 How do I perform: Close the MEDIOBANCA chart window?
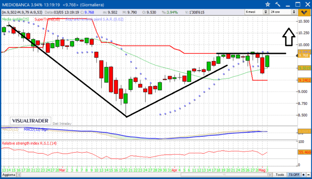(308, 4)
